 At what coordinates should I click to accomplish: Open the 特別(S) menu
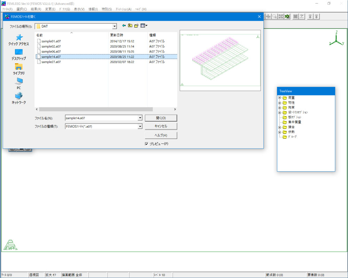[107, 9]
